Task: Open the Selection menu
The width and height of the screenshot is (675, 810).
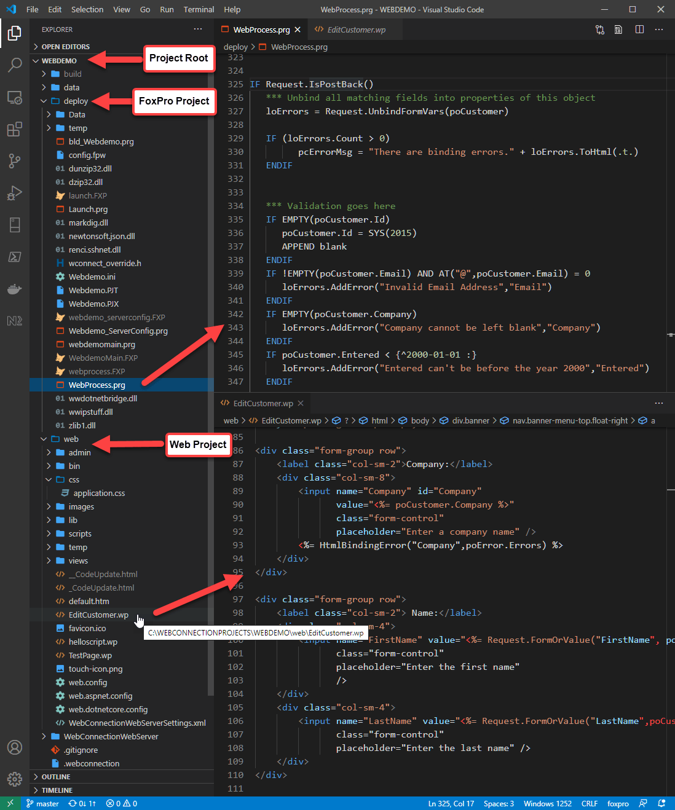Action: pyautogui.click(x=87, y=9)
